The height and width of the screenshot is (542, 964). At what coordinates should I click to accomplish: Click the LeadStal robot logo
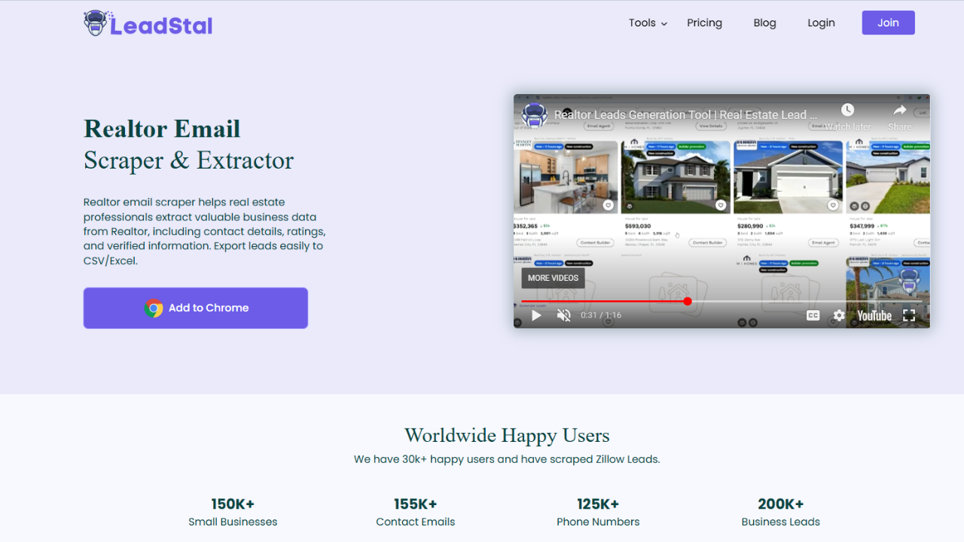pyautogui.click(x=95, y=23)
